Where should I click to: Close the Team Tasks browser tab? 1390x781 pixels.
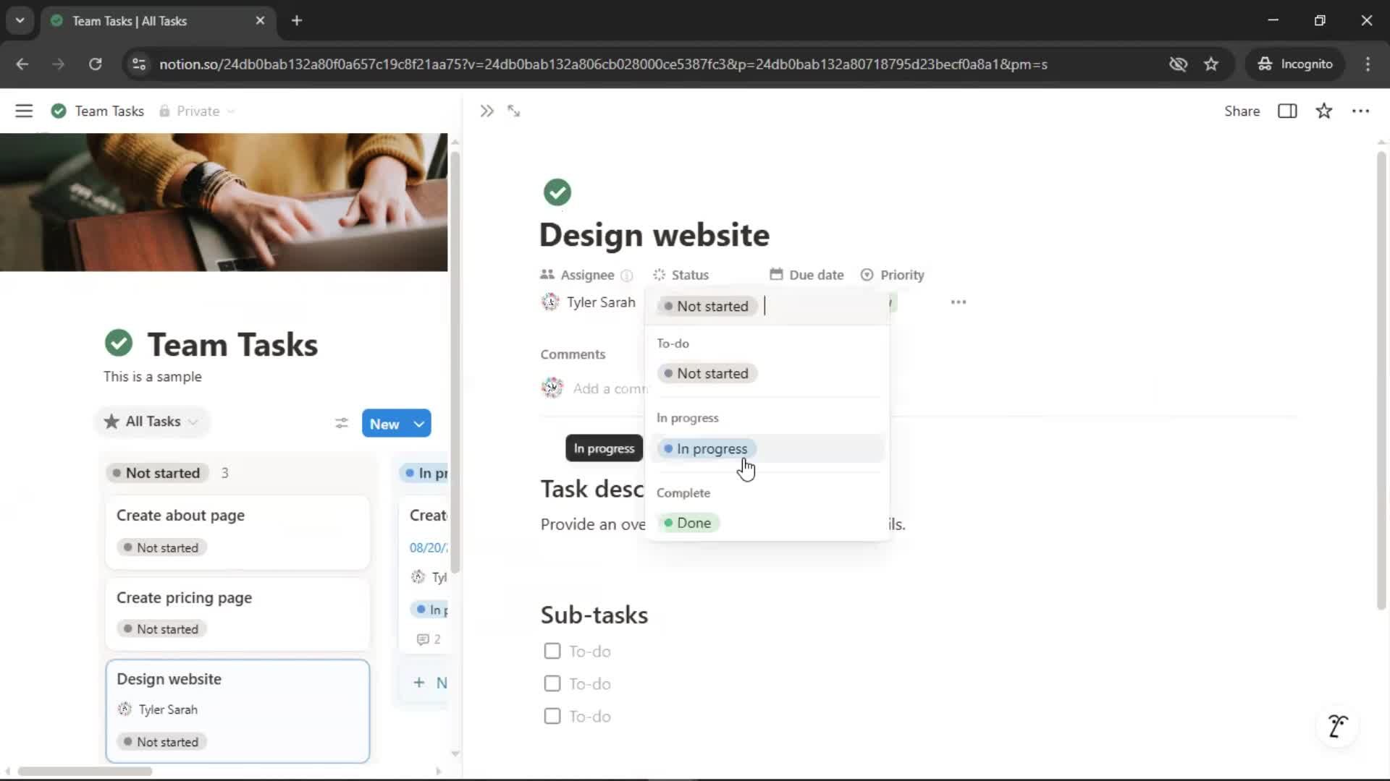click(260, 20)
